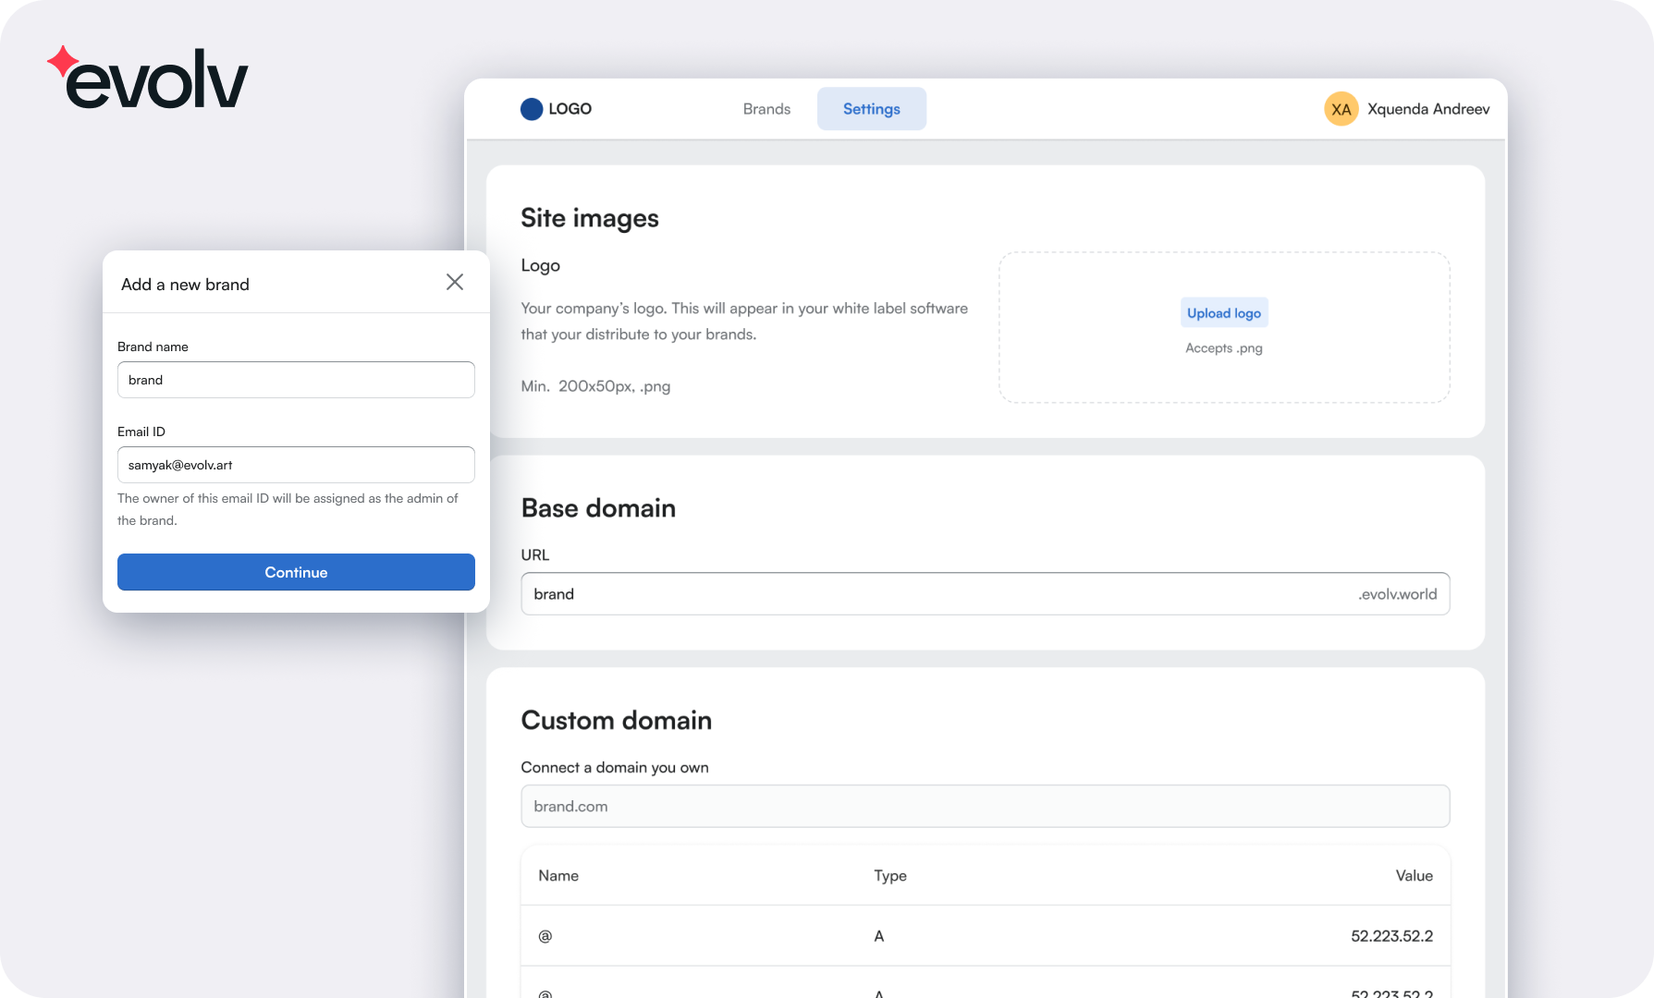Click the Value column header
Viewport: 1654px width, 998px height.
[x=1414, y=875]
